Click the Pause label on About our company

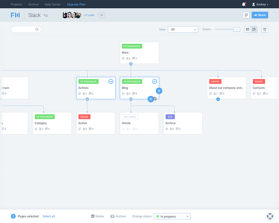pos(215,81)
